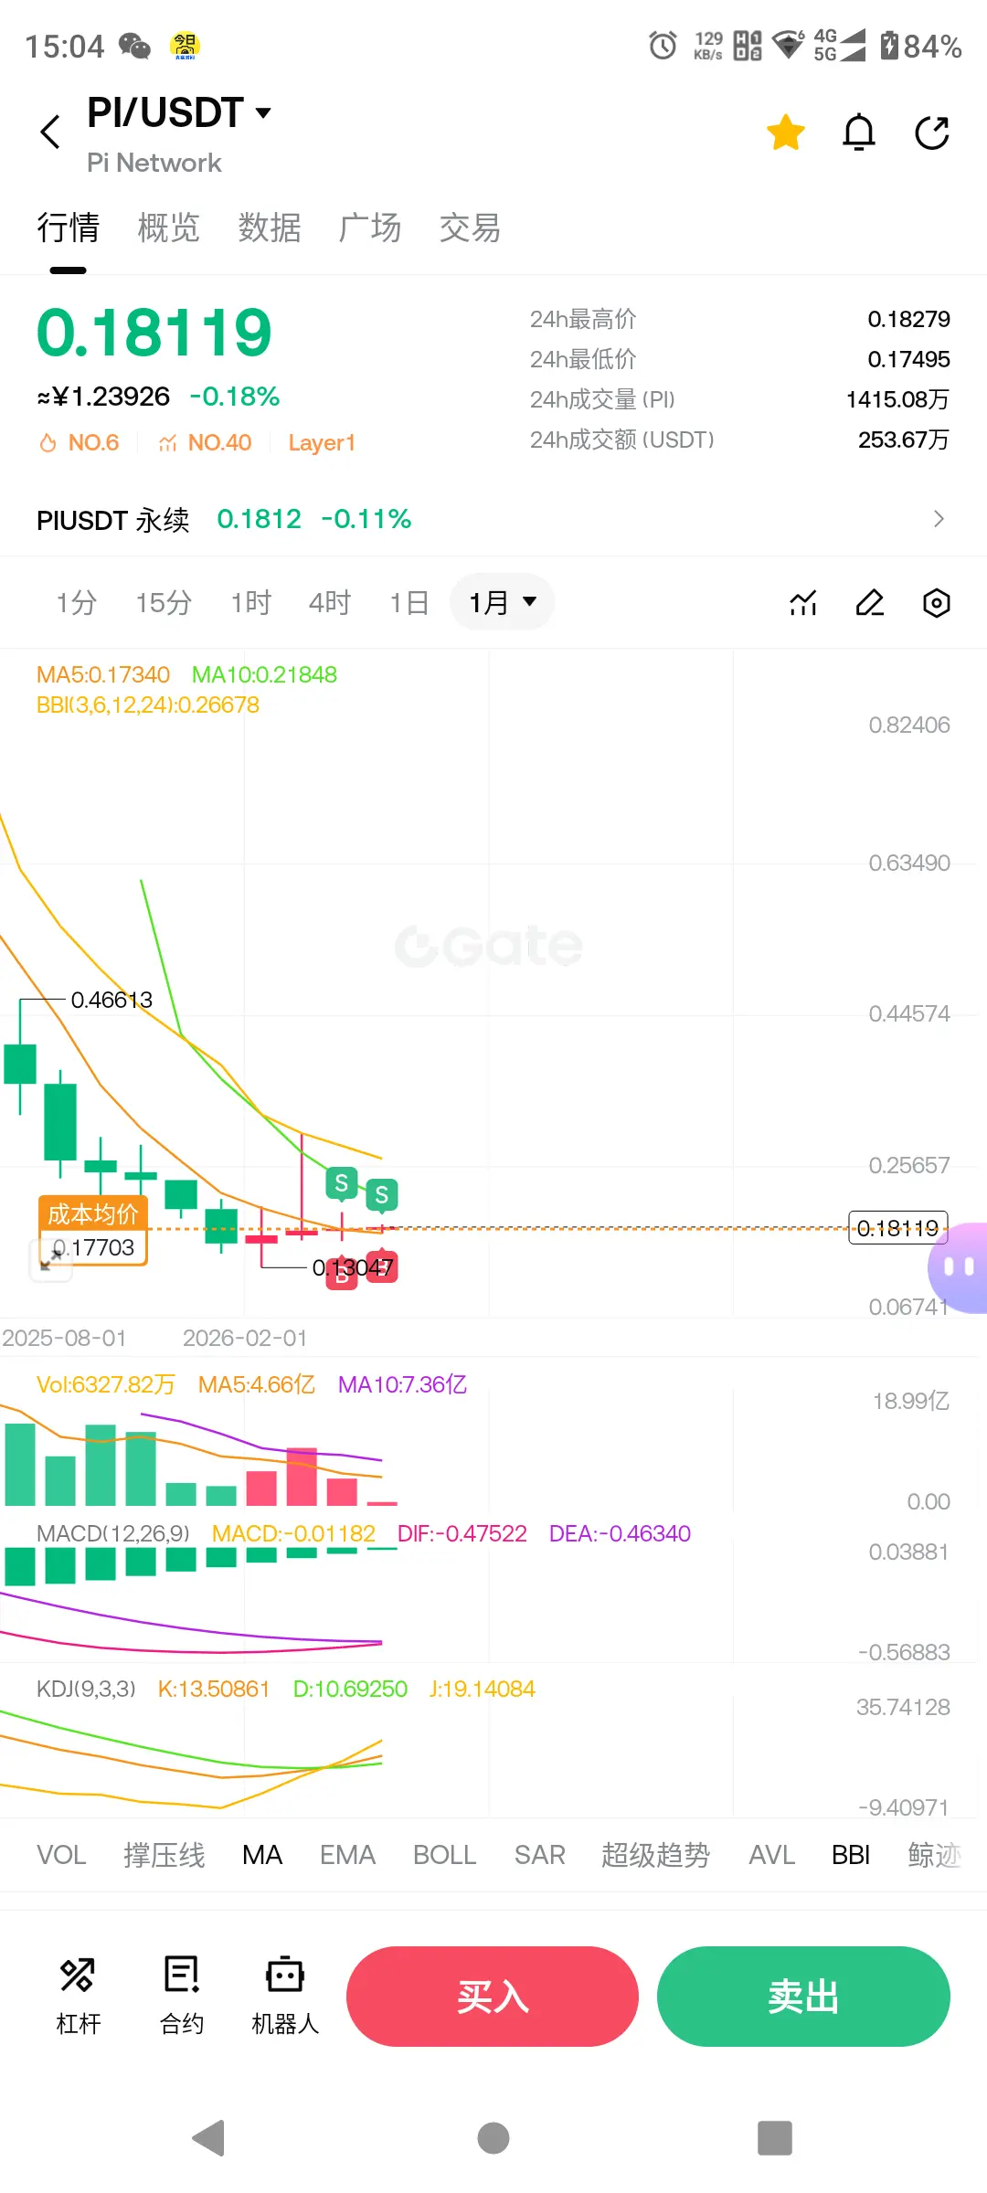Select the 行情 tab

pyautogui.click(x=68, y=228)
